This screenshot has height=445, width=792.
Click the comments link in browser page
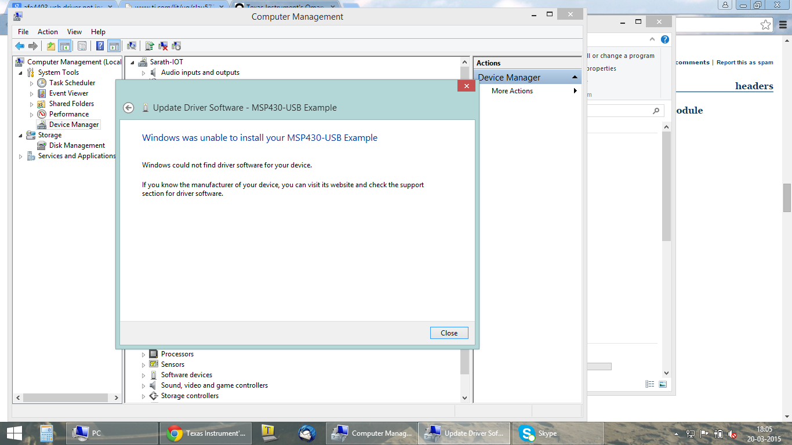pos(692,63)
